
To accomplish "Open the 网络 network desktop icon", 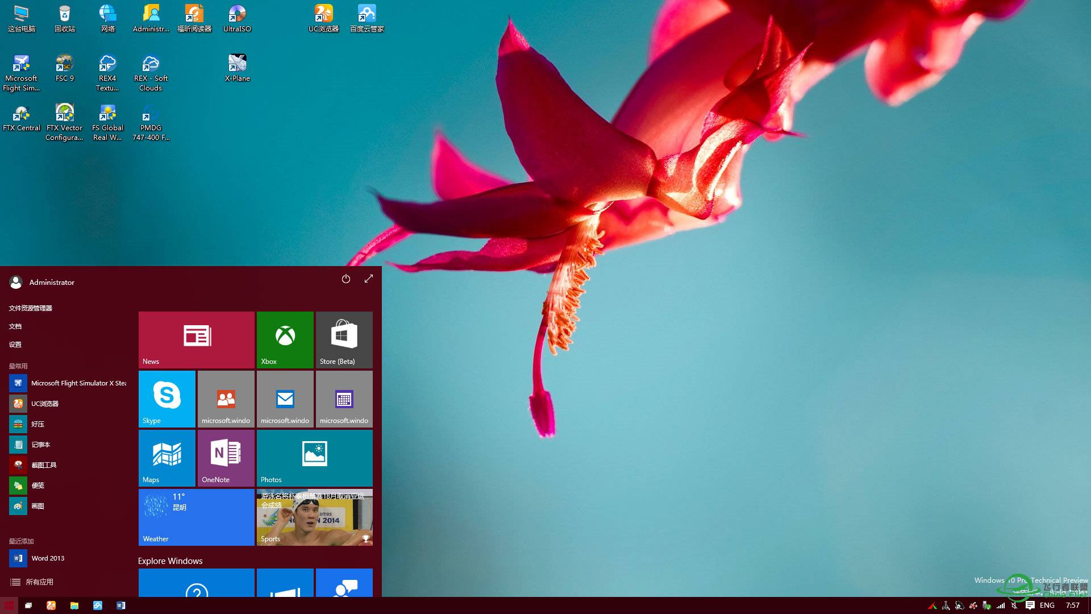I will (x=108, y=19).
